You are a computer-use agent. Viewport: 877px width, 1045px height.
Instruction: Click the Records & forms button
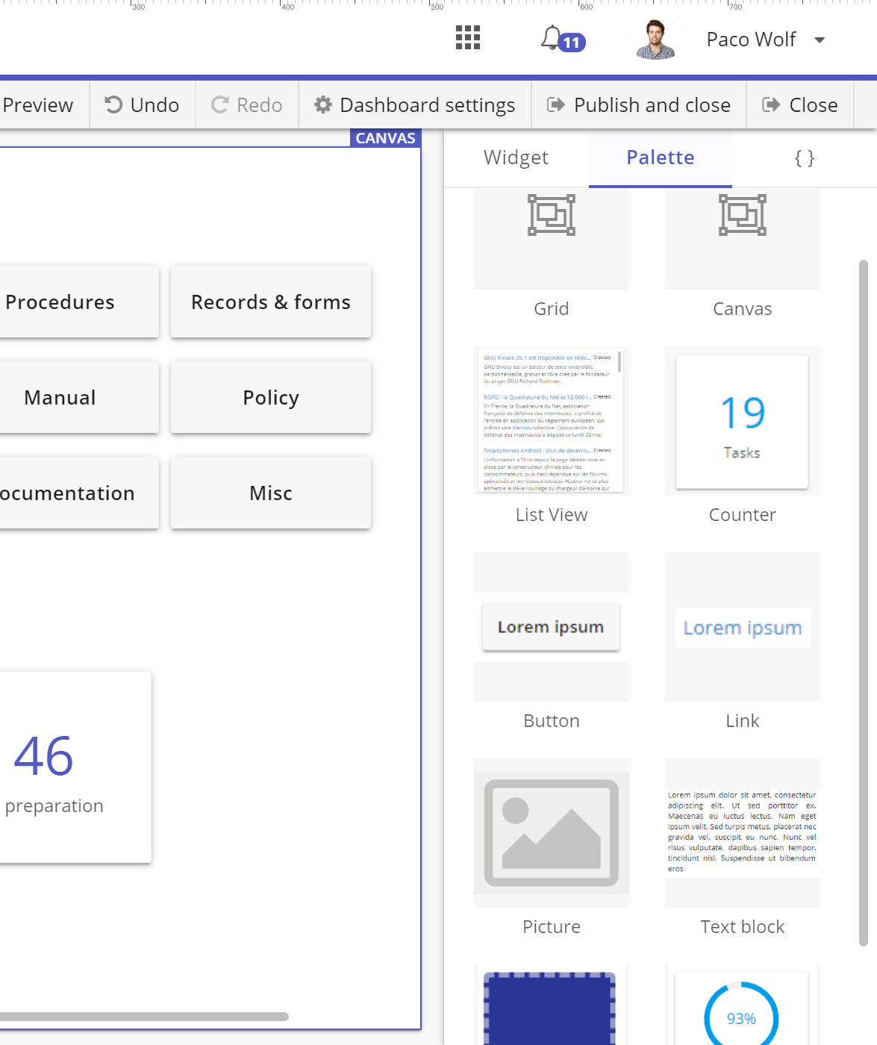[271, 302]
